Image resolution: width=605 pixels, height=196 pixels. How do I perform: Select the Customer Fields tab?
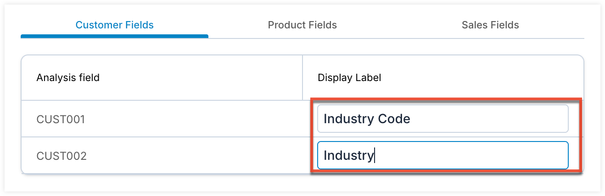coord(114,25)
